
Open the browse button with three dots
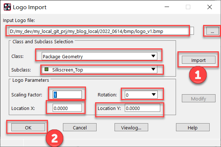click(212, 32)
